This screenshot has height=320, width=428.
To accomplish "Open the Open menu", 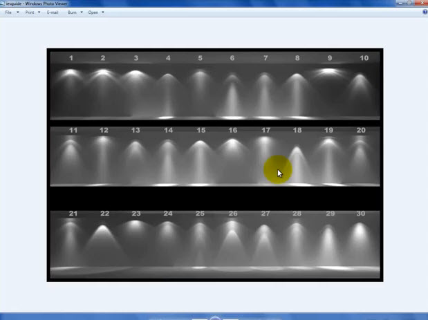I will (93, 12).
